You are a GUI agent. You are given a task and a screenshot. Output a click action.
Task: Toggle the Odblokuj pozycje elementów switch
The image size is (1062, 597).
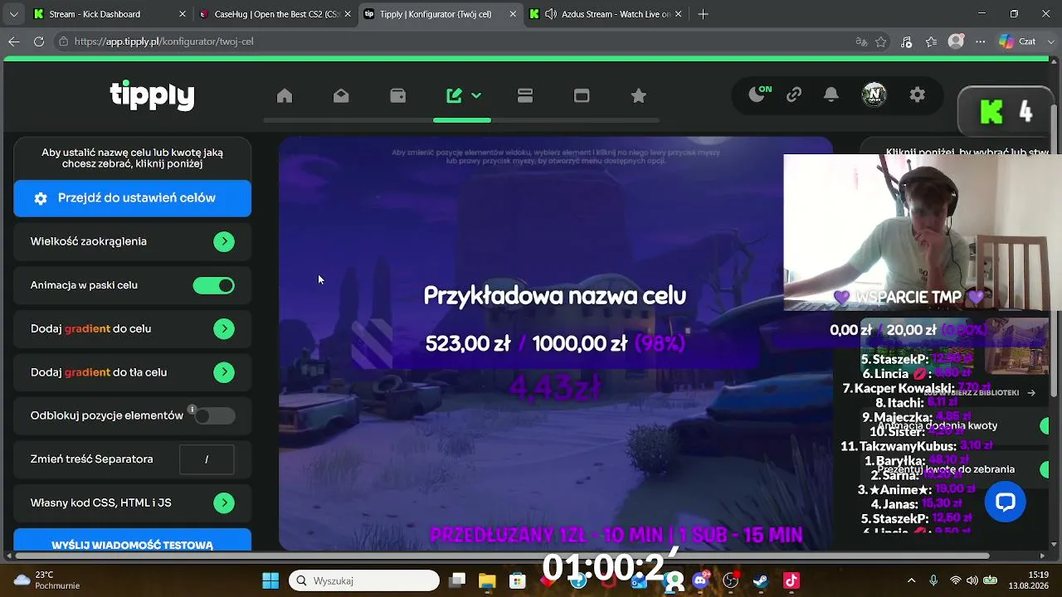coord(214,415)
